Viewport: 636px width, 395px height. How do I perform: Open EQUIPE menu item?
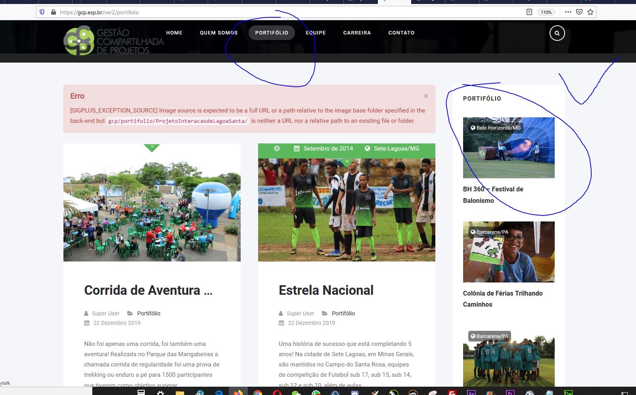tap(316, 33)
